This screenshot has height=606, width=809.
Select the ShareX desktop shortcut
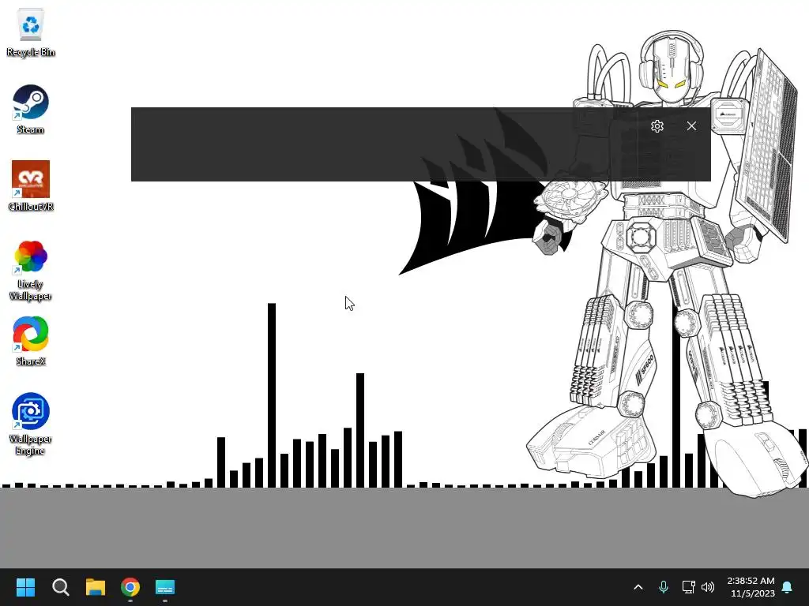[31, 341]
